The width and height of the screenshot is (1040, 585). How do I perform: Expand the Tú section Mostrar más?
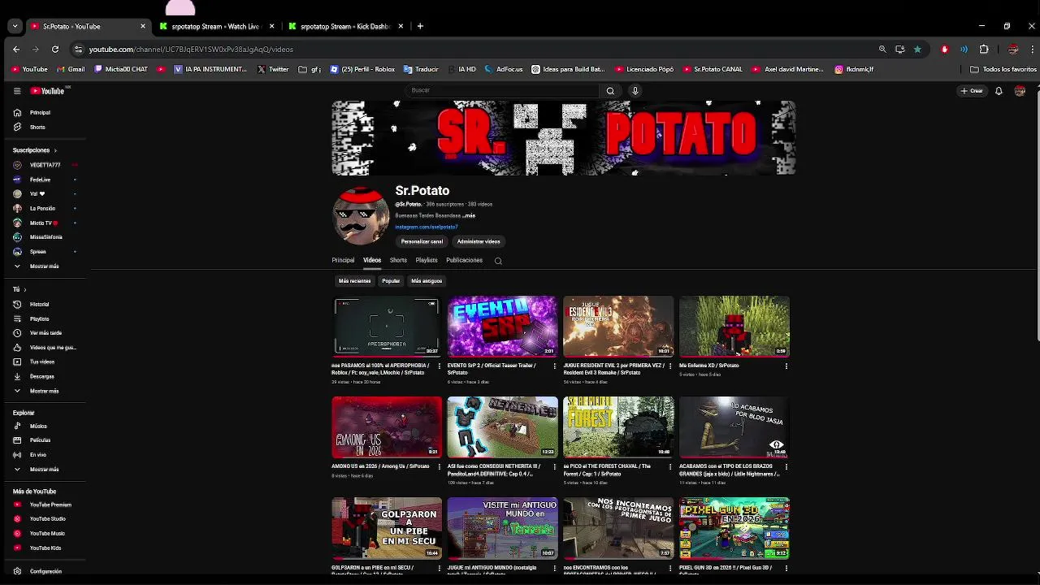click(x=45, y=391)
